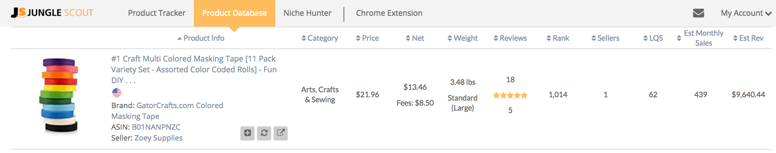Open the Craft Multi Colored Masking Tape link
The height and width of the screenshot is (153, 776).
pos(194,69)
